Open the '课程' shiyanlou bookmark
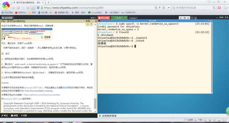Viewport: 229px width, 123px height. tap(79, 12)
